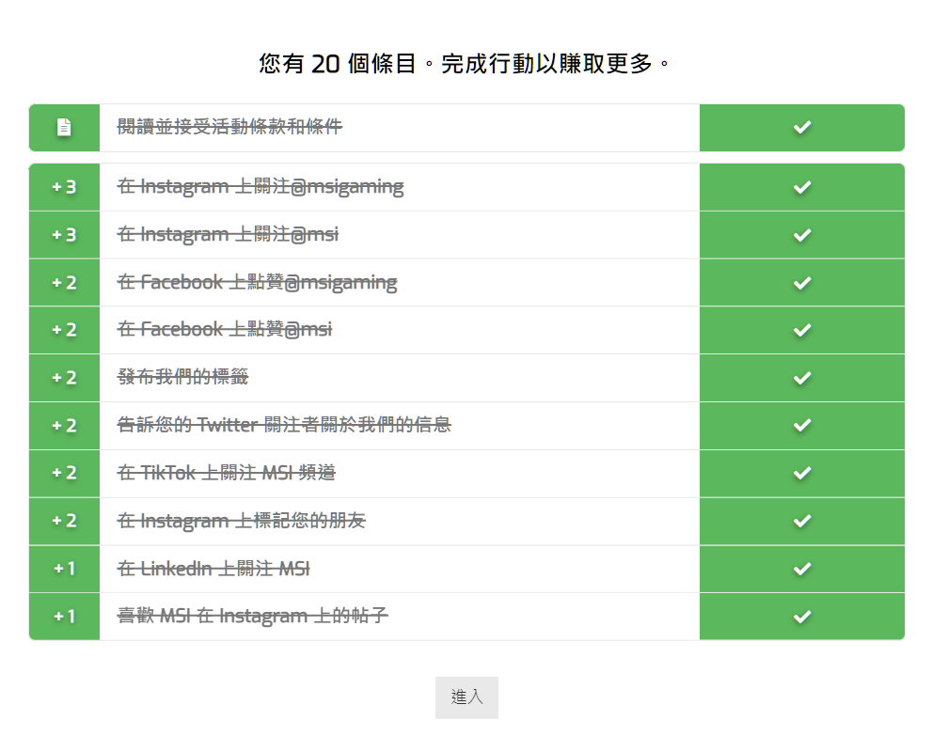Click +3 badge beside Instagram @msigaming
The width and height of the screenshot is (932, 736).
(x=64, y=187)
